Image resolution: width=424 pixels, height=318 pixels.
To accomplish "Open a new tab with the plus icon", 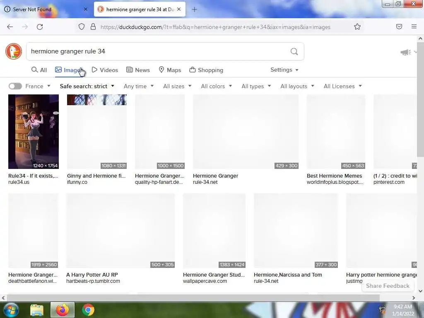I will pyautogui.click(x=194, y=10).
